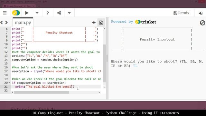Click 'computerOption = random.choice(options)' line
The image size is (206, 116).
click(45, 60)
